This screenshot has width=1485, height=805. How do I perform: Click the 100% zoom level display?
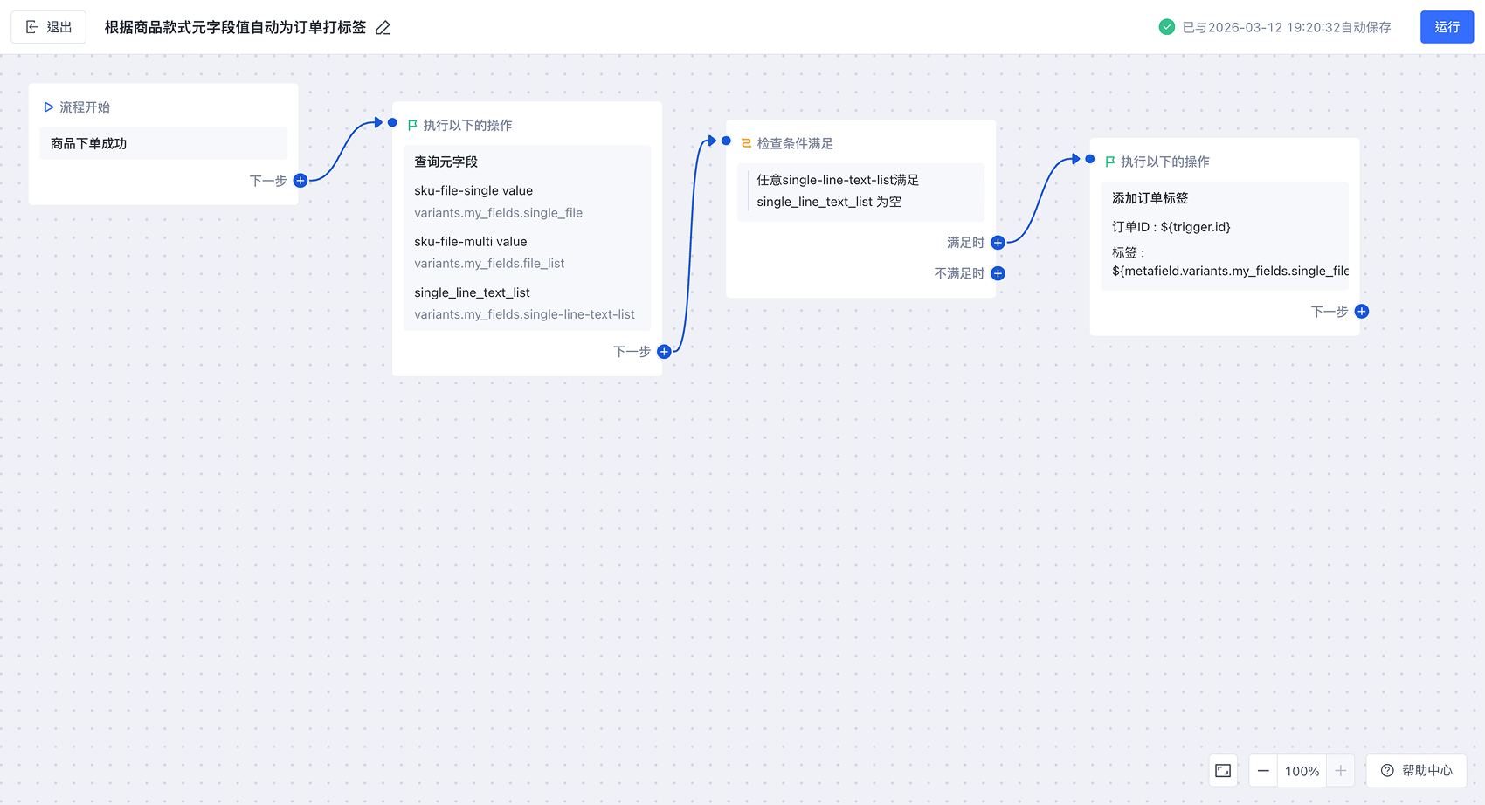pos(1302,770)
